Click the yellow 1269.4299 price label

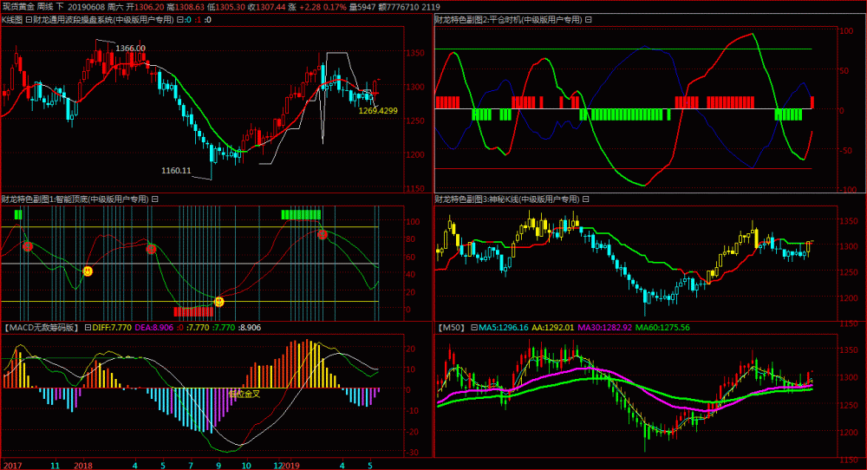pyautogui.click(x=378, y=111)
